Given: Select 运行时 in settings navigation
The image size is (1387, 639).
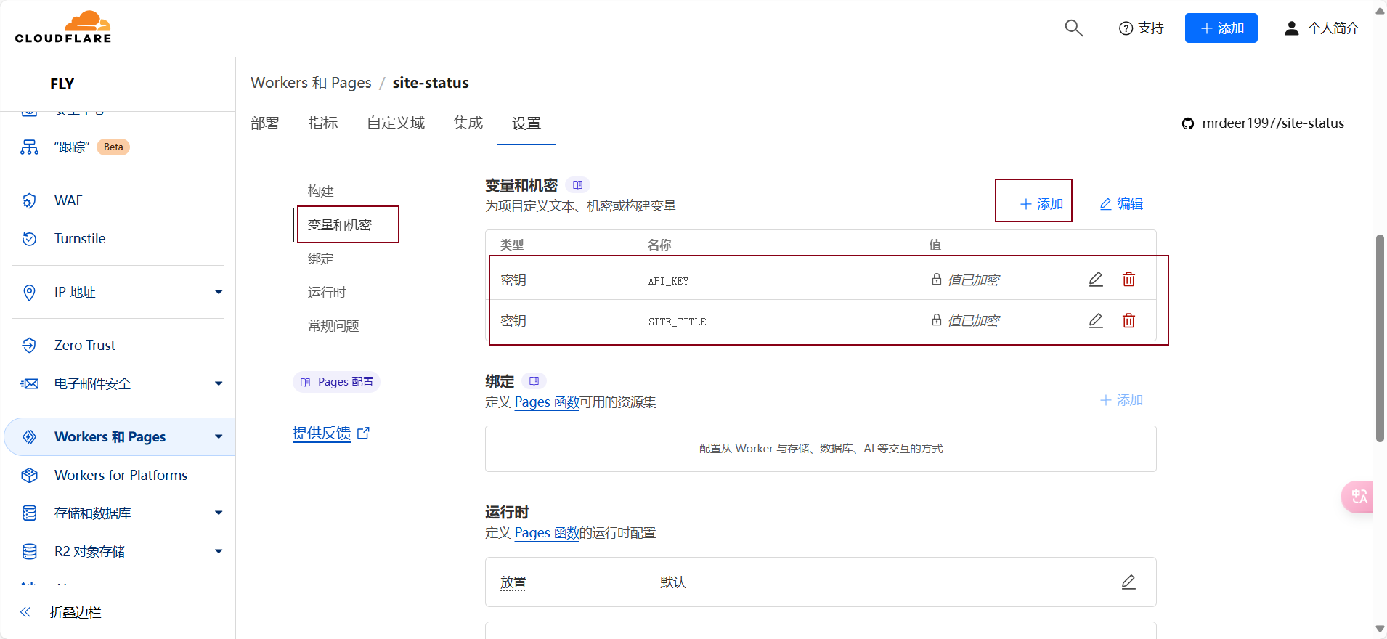Looking at the screenshot, I should 327,292.
